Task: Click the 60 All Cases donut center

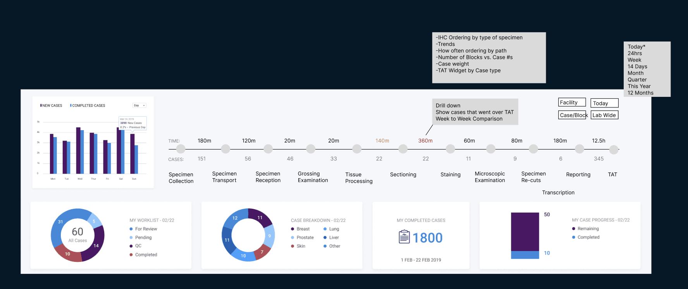Action: point(77,235)
